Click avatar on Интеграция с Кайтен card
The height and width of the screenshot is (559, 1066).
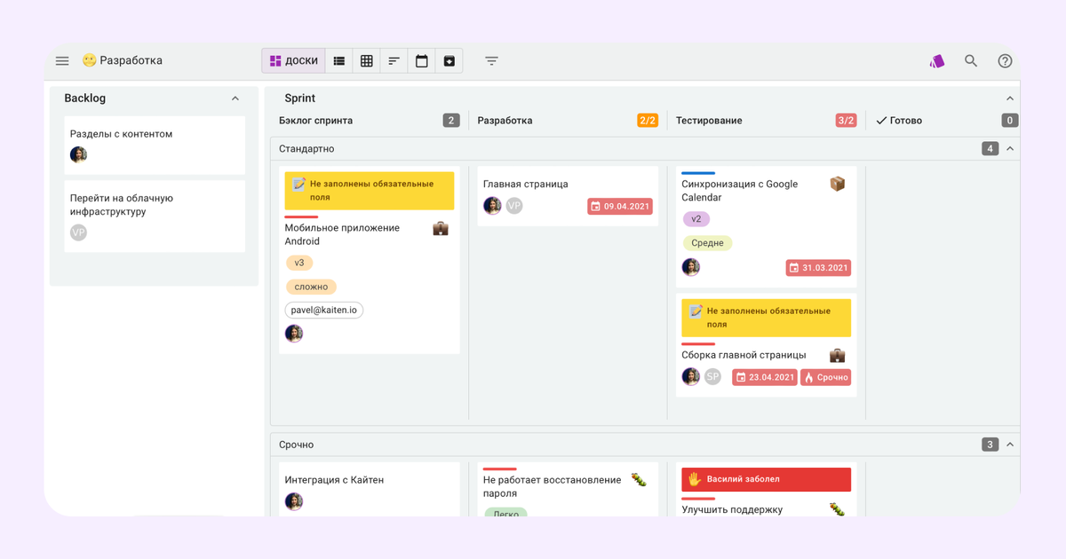pos(294,501)
